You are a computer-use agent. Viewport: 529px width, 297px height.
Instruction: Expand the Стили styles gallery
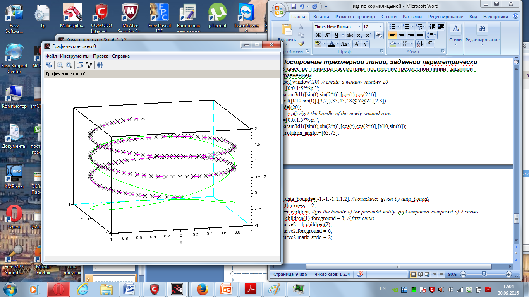point(455,35)
